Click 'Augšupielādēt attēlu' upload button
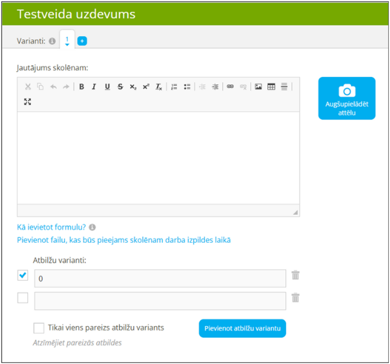 tap(347, 98)
